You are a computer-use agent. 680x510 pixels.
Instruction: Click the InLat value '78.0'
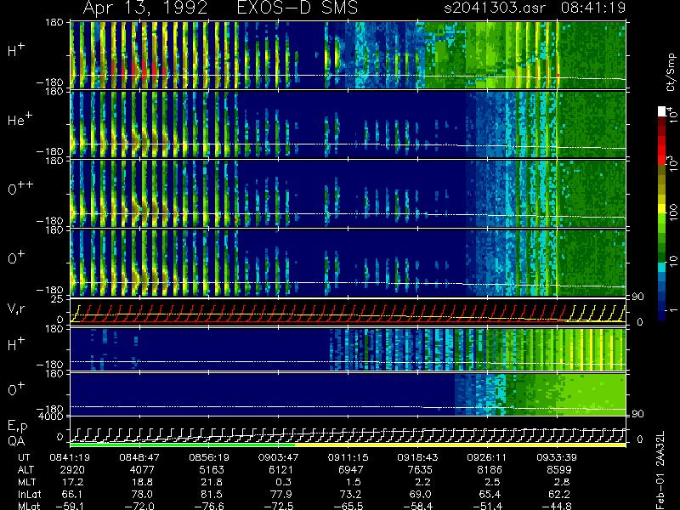point(142,494)
